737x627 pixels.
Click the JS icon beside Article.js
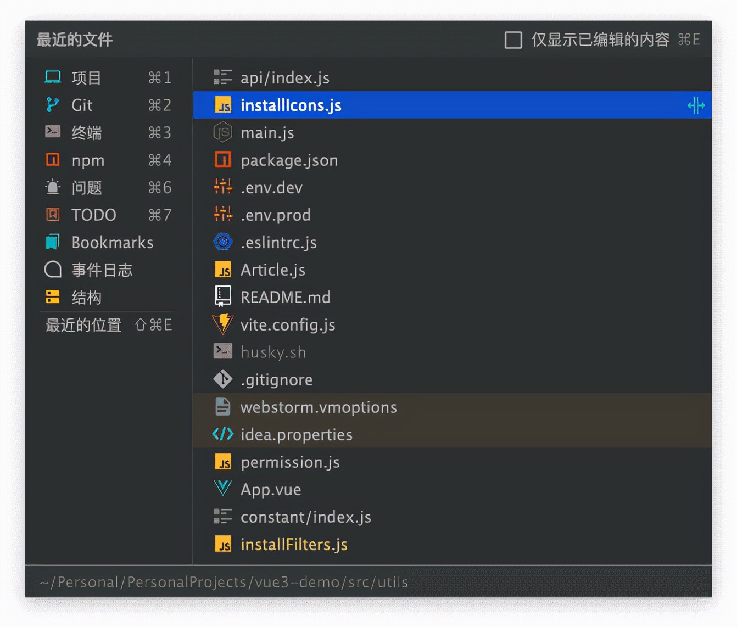(222, 270)
